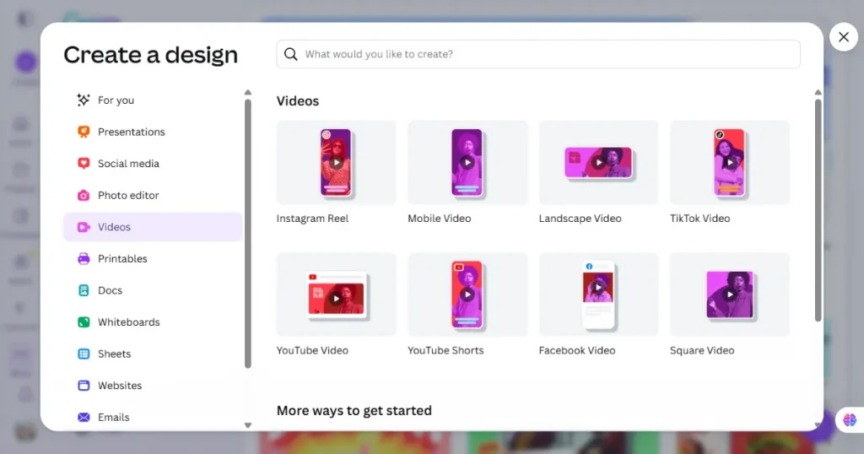Screen dimensions: 864x454
Task: Choose the YouTube Video thumbnail
Action: (336, 295)
